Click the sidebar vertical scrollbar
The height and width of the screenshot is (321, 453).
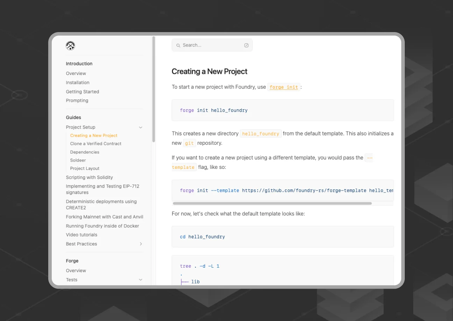click(154, 89)
